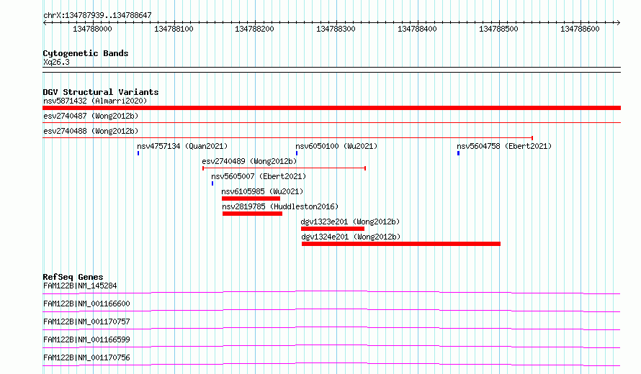Click the ruler's left end arrow
641x374 pixels.
coord(45,23)
